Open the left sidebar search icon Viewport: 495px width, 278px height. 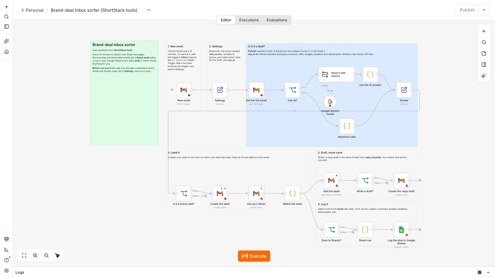coord(6,17)
